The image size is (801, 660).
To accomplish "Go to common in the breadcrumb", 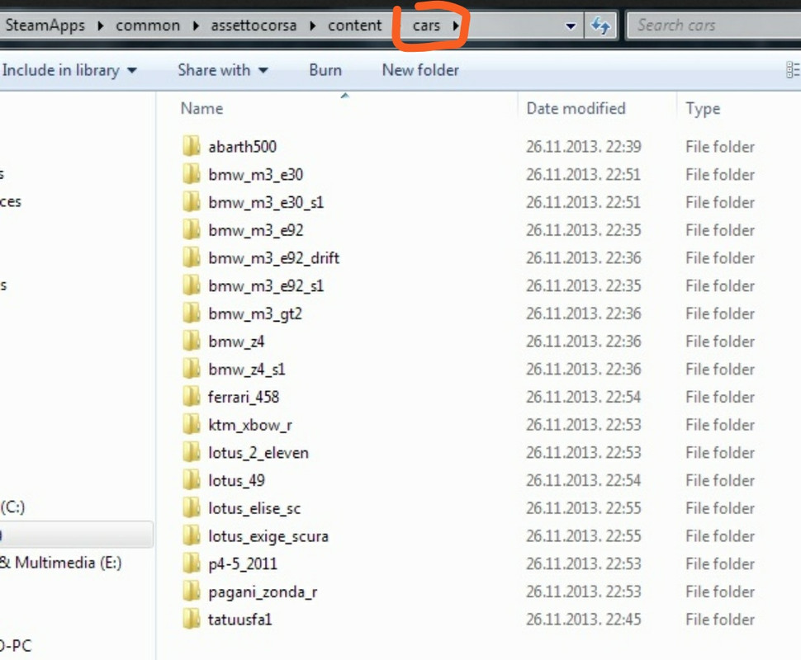I will (x=148, y=25).
